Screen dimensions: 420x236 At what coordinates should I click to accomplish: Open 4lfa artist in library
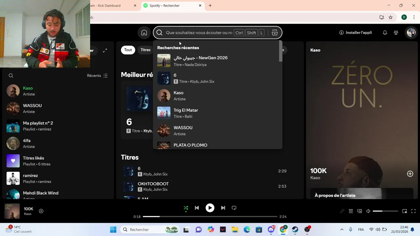point(57,143)
